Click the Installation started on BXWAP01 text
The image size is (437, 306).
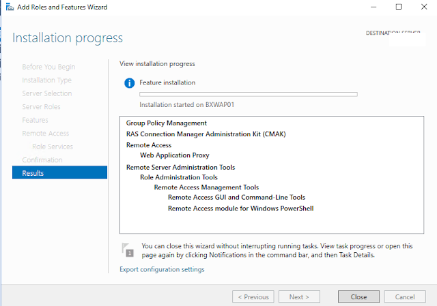pos(186,105)
